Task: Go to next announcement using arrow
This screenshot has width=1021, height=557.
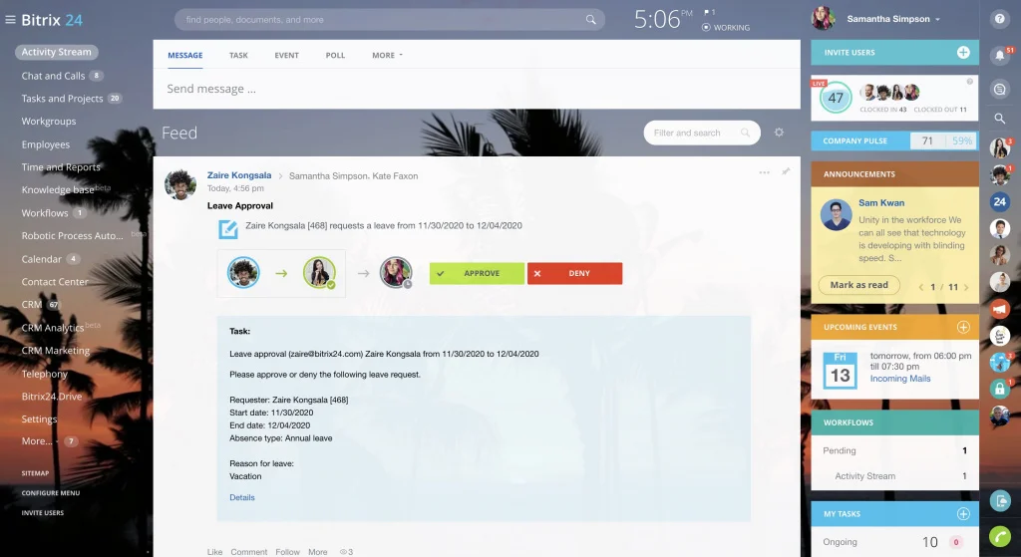Action: pos(966,287)
